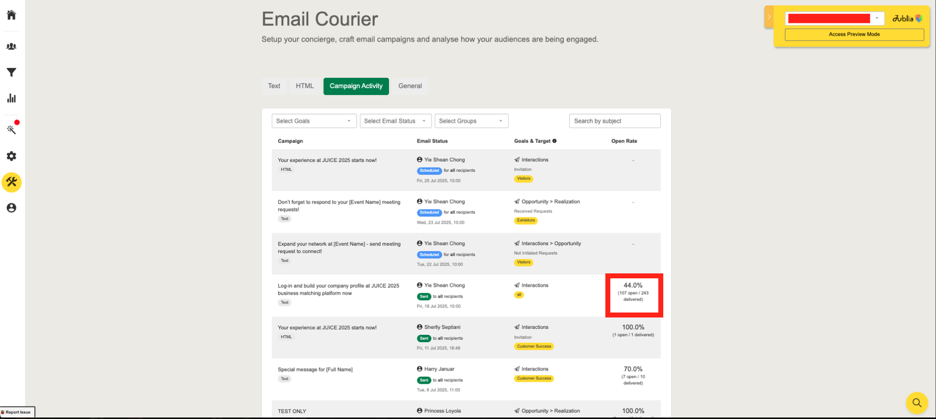Click the 44.0% open rate value

tap(633, 285)
